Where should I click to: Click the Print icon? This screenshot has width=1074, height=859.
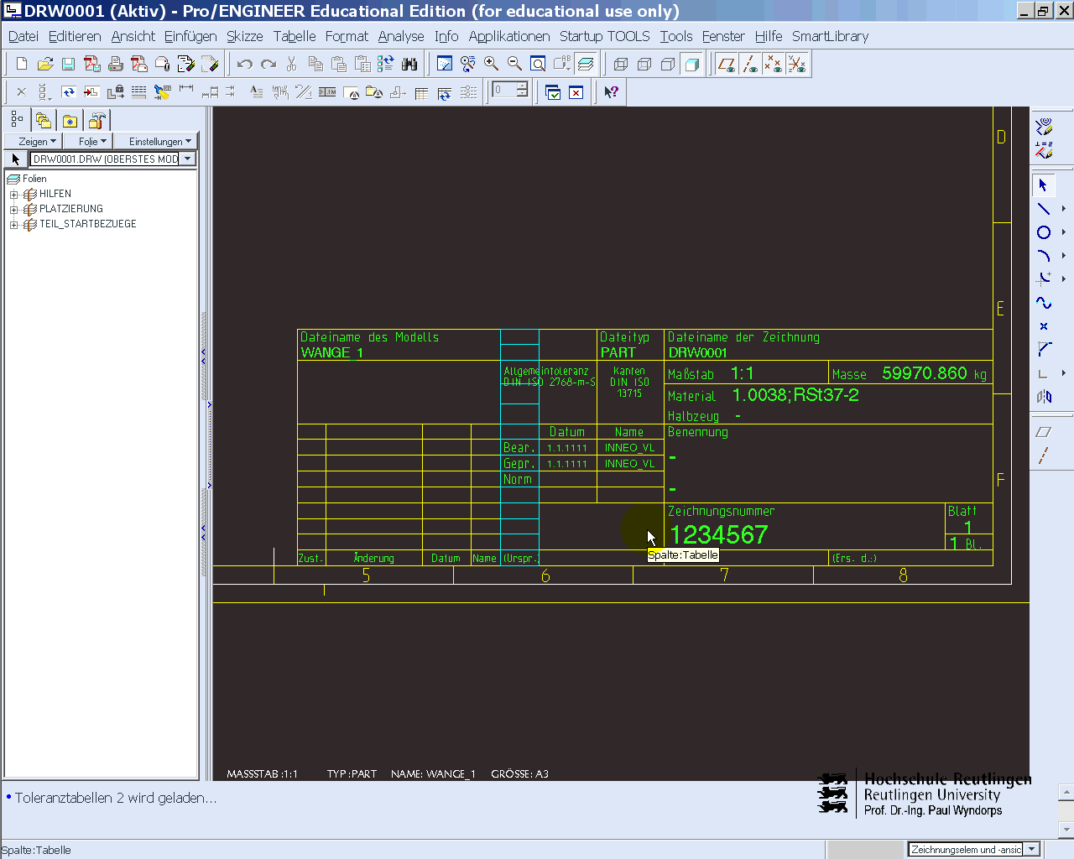116,64
